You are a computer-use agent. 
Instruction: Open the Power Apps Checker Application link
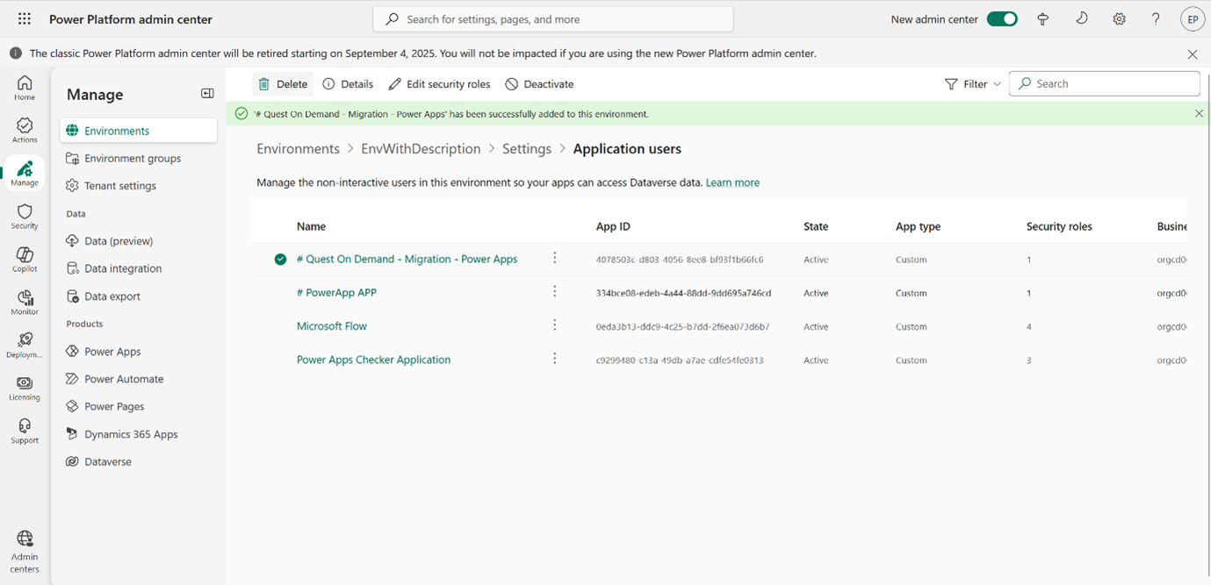(373, 360)
